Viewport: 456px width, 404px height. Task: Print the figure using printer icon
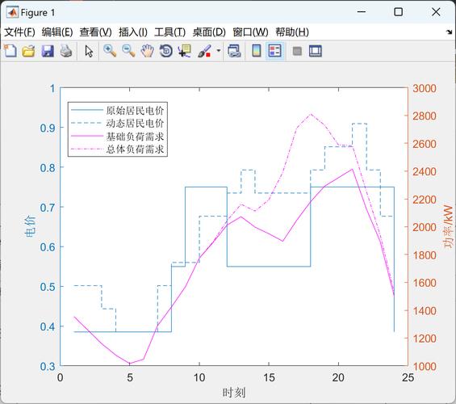point(66,51)
